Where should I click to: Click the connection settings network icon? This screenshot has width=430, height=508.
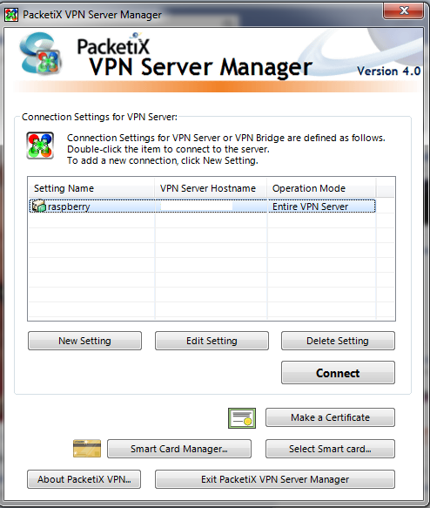(40, 146)
